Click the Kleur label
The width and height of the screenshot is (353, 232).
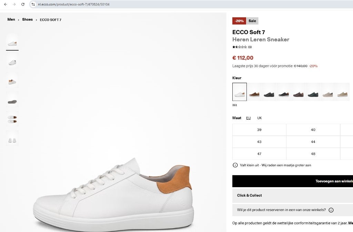(x=237, y=78)
